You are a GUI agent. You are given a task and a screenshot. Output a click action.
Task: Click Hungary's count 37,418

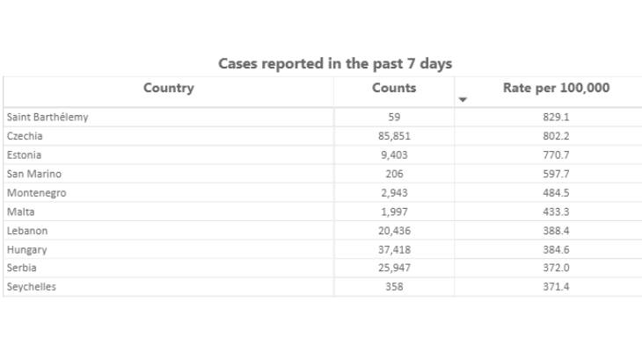[x=394, y=250]
